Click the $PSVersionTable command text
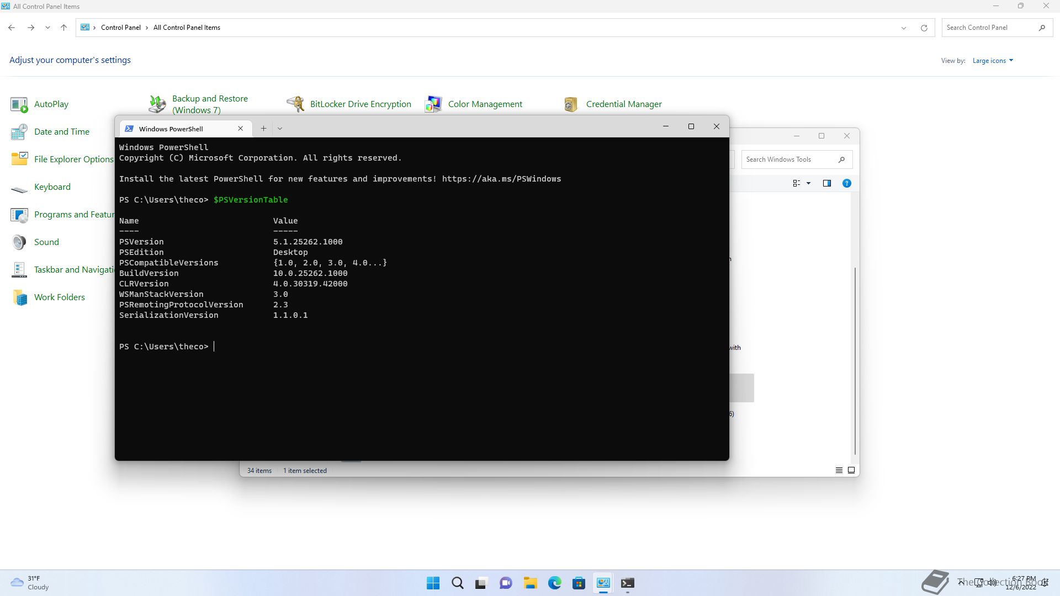The height and width of the screenshot is (596, 1060). (251, 200)
